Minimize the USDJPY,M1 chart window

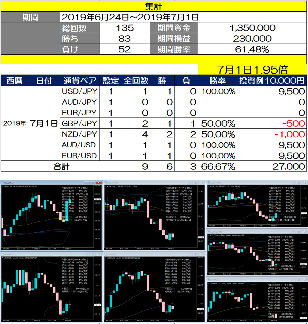click(87, 183)
